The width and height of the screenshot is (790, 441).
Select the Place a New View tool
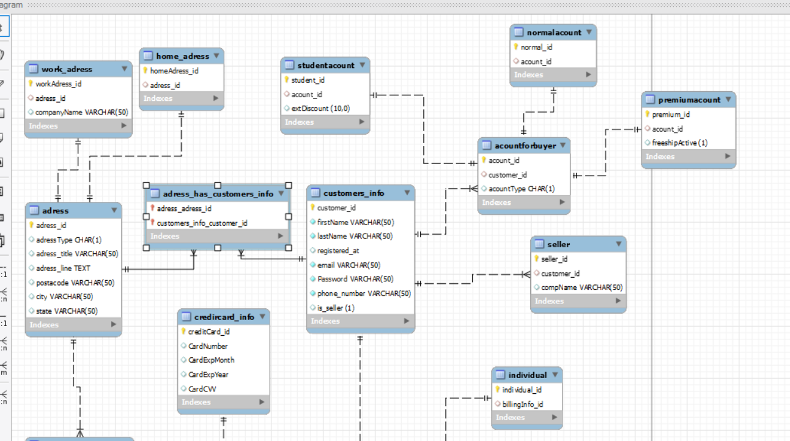coord(5,215)
